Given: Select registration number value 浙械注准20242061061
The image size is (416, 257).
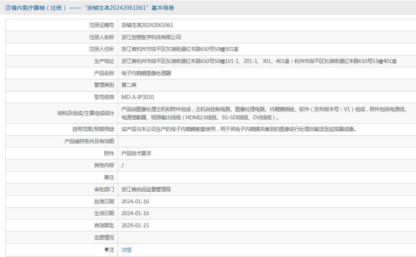Looking at the screenshot, I should (x=147, y=25).
